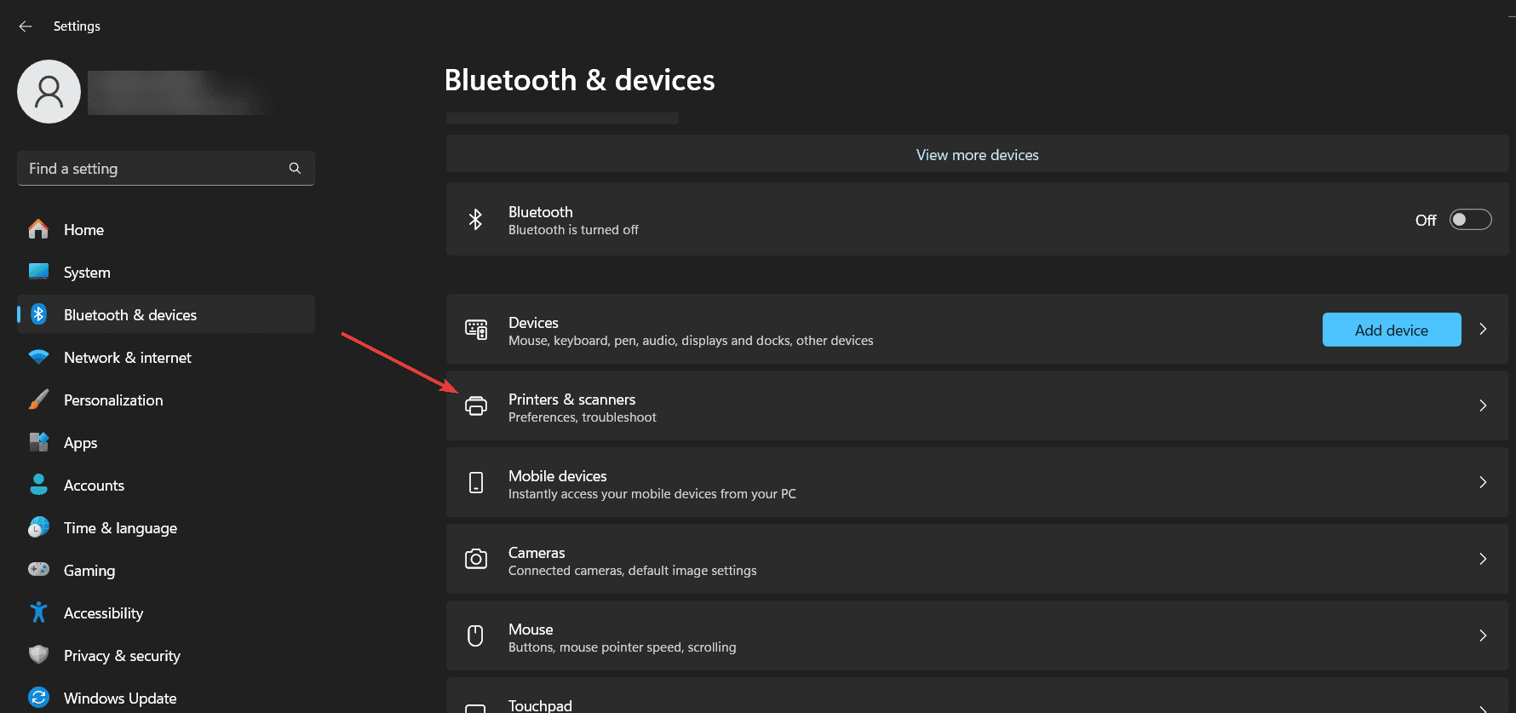Viewport: 1516px width, 713px height.
Task: Click the search magnifier icon
Action: tap(295, 169)
